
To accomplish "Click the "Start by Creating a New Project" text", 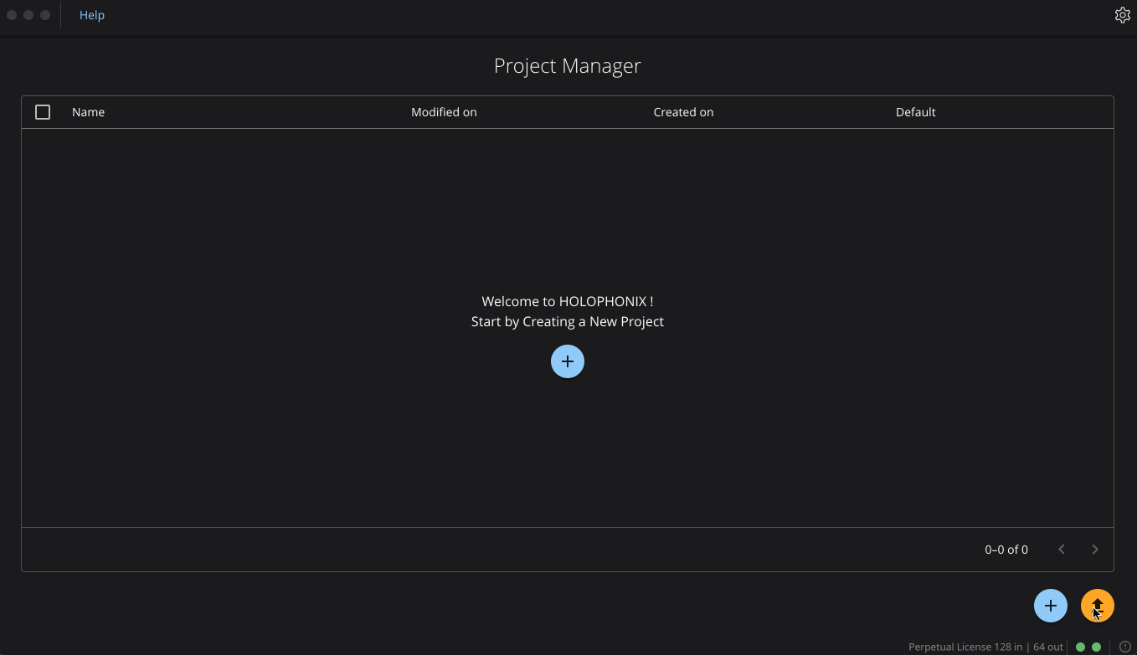I will coord(568,321).
